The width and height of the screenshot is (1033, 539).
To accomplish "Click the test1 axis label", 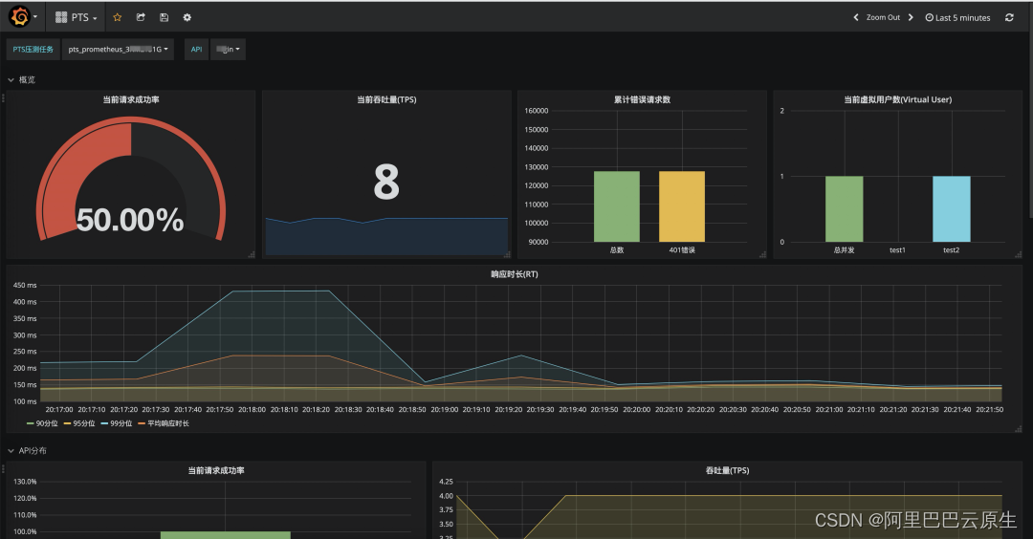I will (x=897, y=250).
